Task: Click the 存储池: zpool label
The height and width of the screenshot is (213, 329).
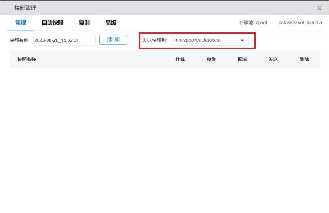Action: point(252,23)
